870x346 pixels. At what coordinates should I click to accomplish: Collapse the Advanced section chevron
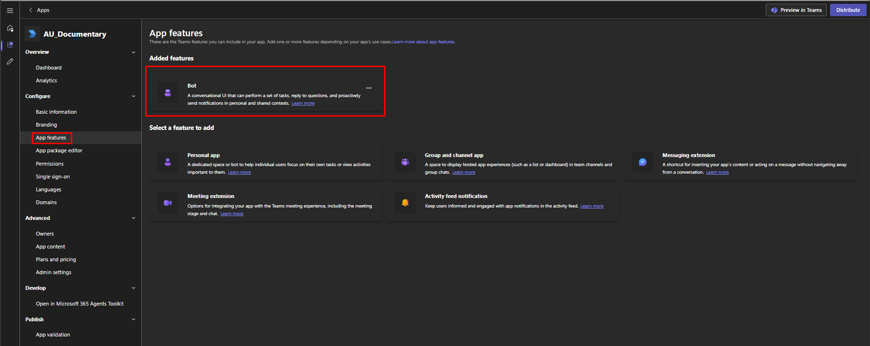point(133,218)
